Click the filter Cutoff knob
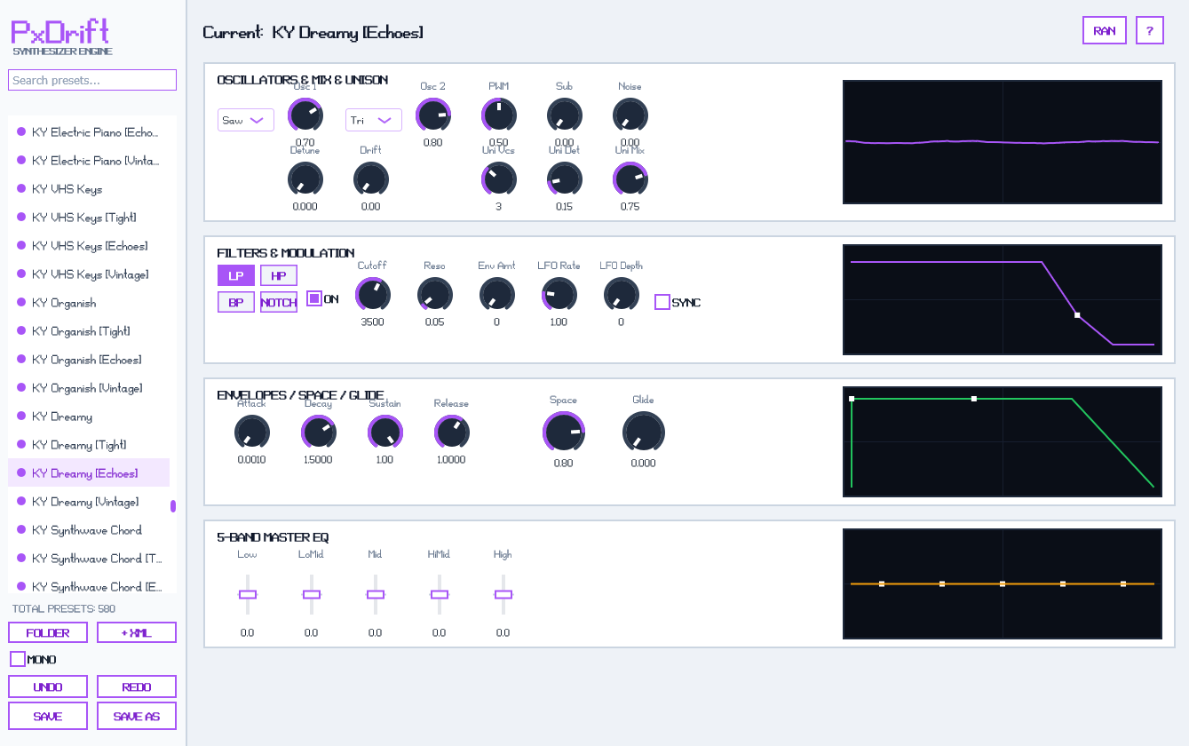Image resolution: width=1189 pixels, height=746 pixels. [372, 295]
